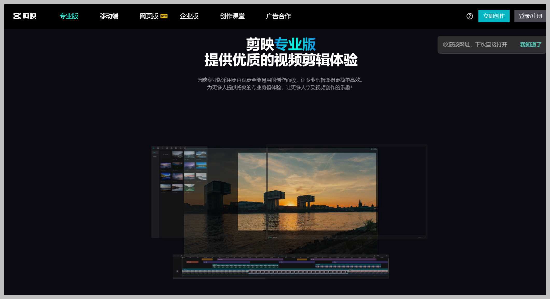Select the 专业版 nav tab
Viewport: 550px width, 299px height.
[69, 16]
